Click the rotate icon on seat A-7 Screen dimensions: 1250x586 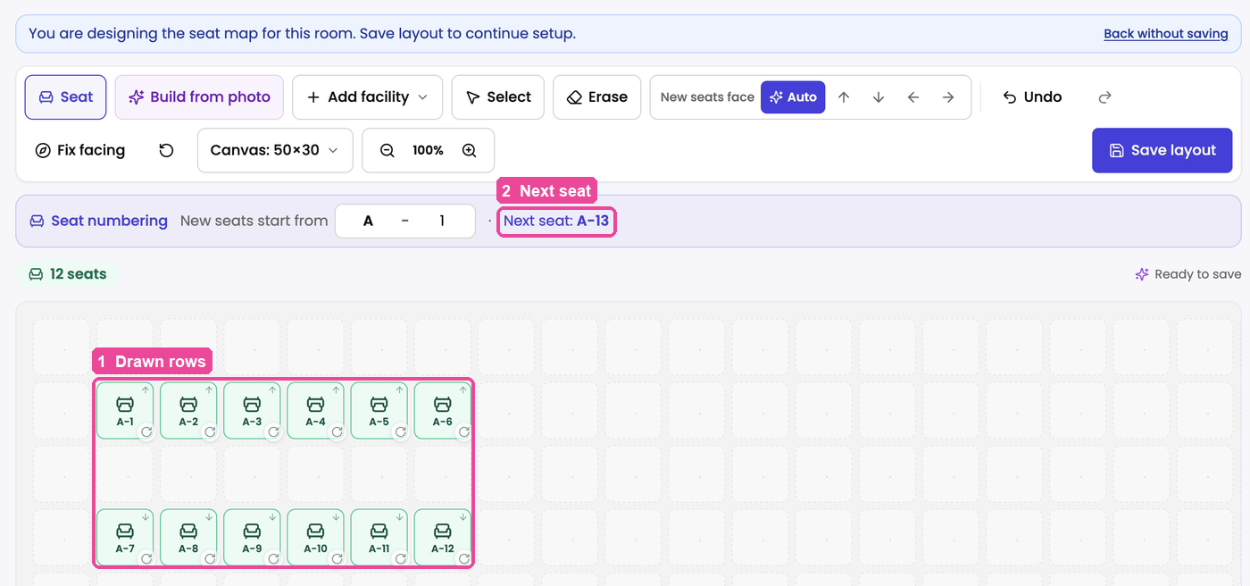coord(146,558)
